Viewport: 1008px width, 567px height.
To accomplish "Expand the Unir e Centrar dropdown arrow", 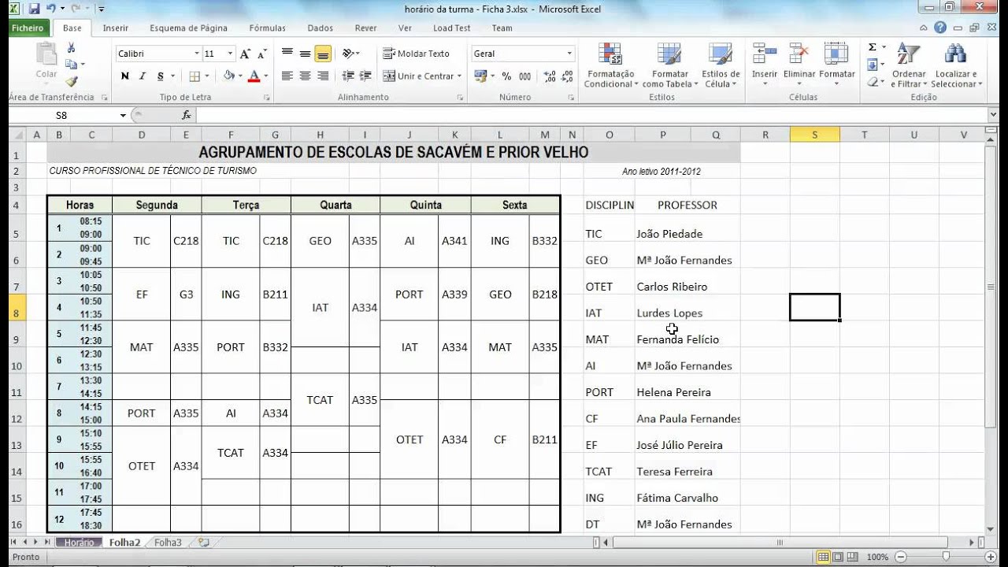I will 460,76.
